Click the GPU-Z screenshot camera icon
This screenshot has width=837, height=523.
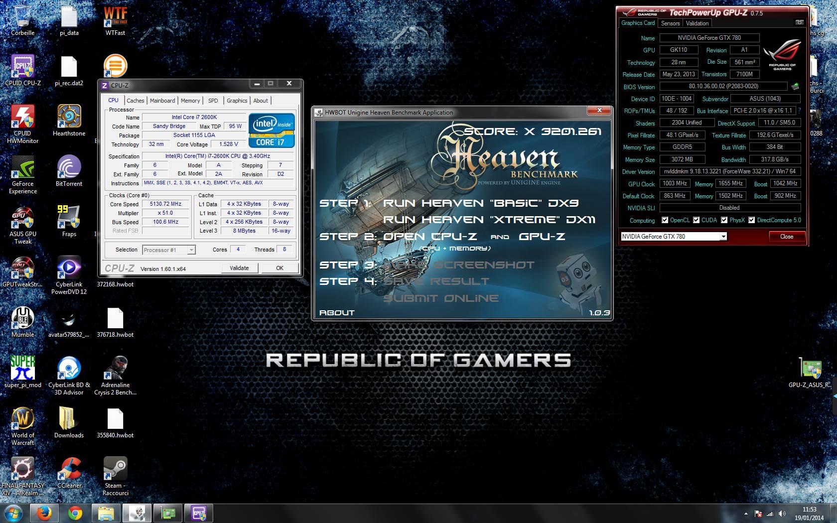(799, 22)
